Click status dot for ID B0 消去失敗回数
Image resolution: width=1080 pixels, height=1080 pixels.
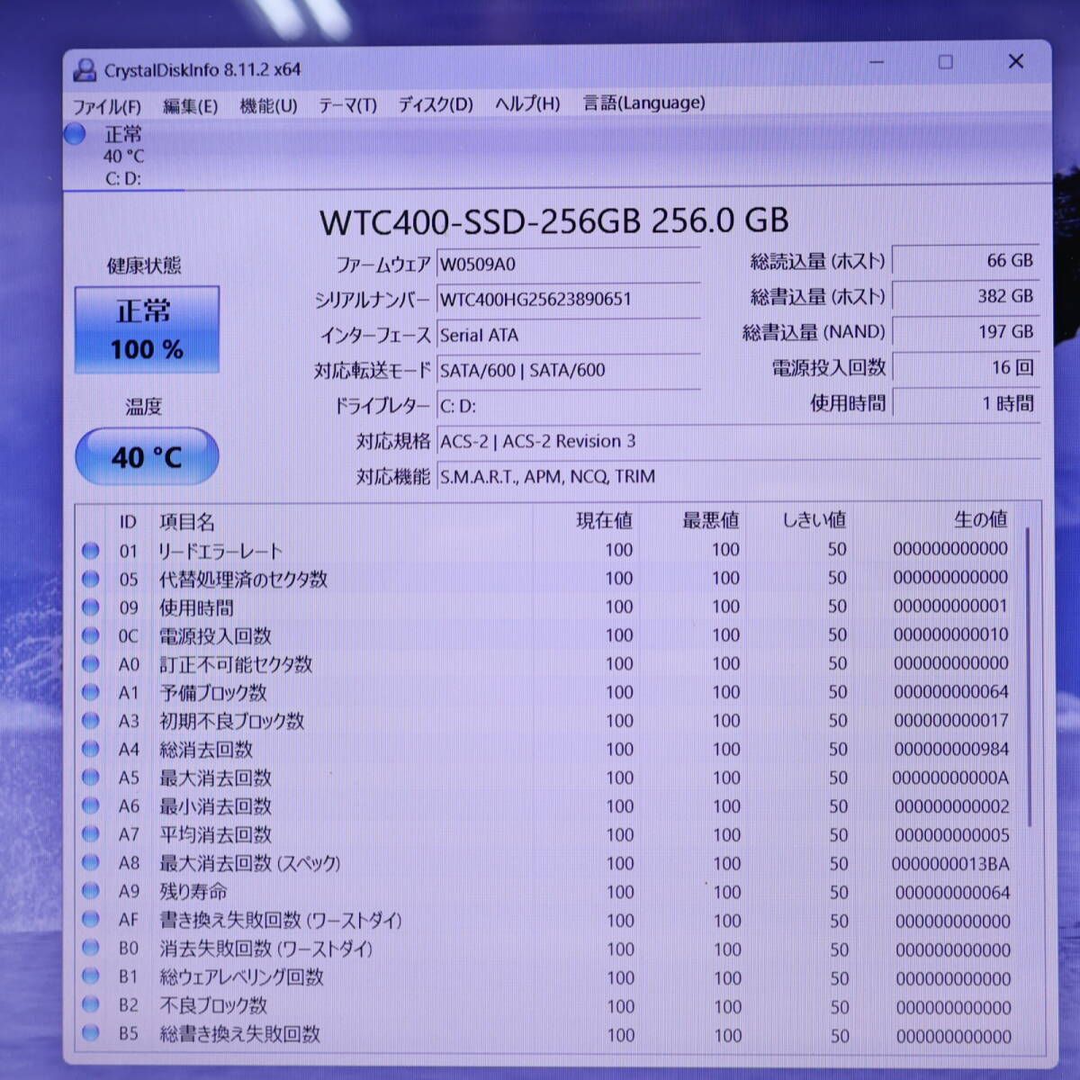(x=91, y=948)
